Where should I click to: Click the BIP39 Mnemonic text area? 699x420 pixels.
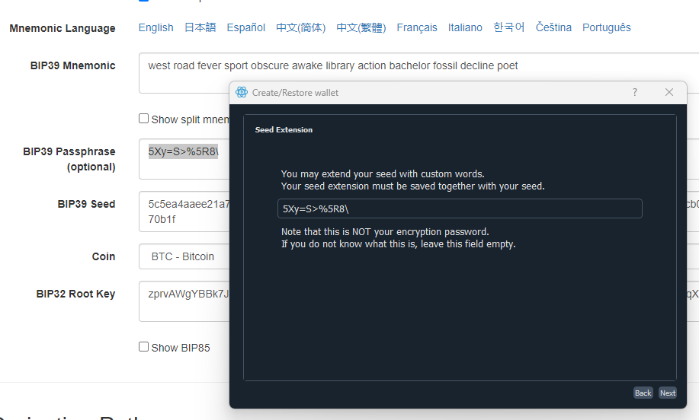[x=418, y=73]
